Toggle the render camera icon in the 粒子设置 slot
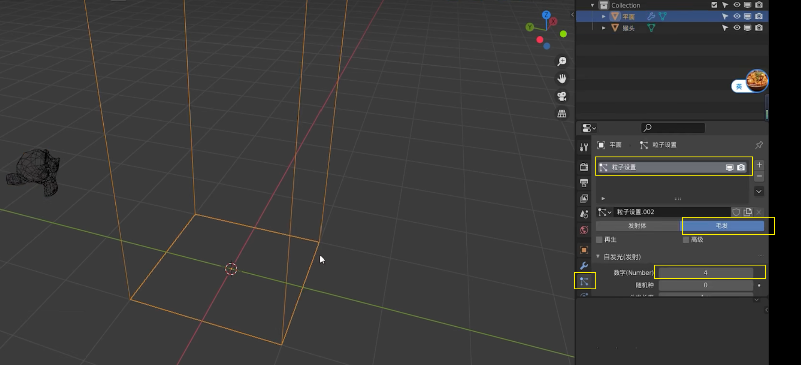801x365 pixels. (x=741, y=167)
